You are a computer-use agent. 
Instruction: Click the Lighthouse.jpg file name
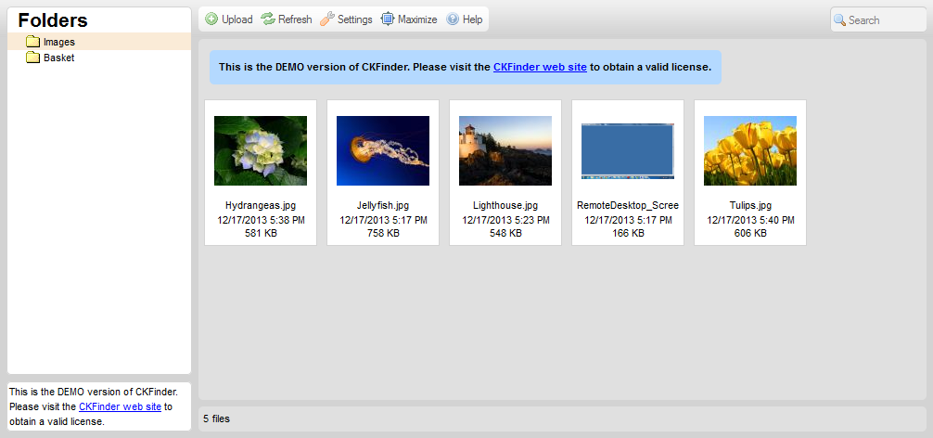tap(505, 205)
